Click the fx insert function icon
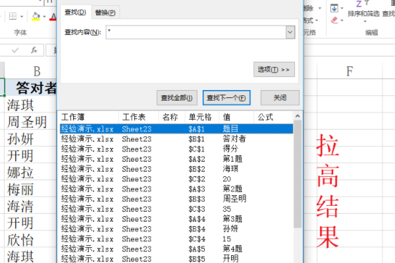The image size is (395, 263). (x=34, y=50)
